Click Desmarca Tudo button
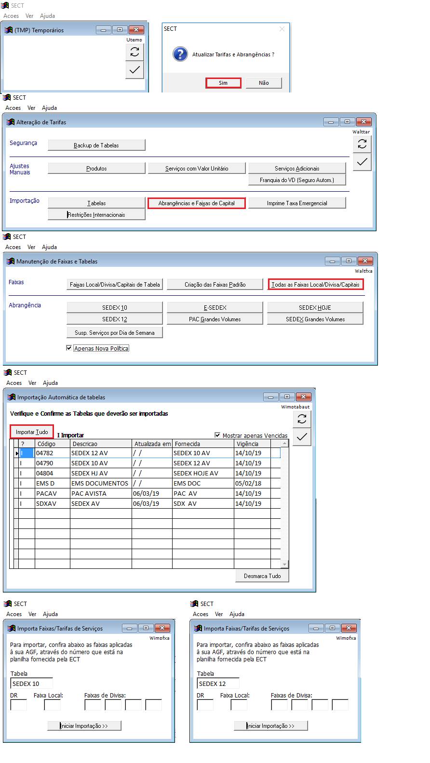Viewport: 430px width, 763px height. pos(262,576)
